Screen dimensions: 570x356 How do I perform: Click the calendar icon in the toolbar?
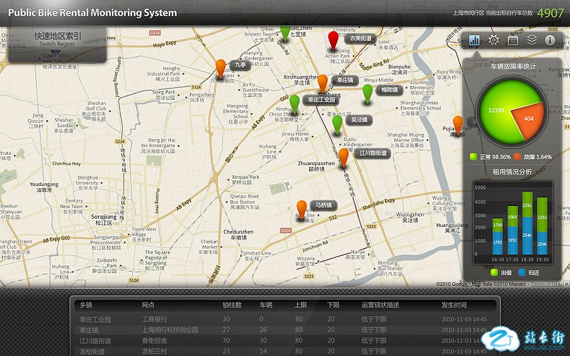coord(513,40)
